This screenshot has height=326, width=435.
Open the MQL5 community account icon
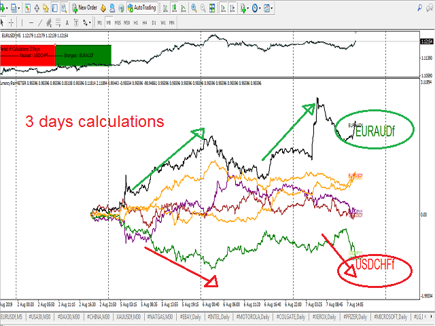click(x=112, y=8)
